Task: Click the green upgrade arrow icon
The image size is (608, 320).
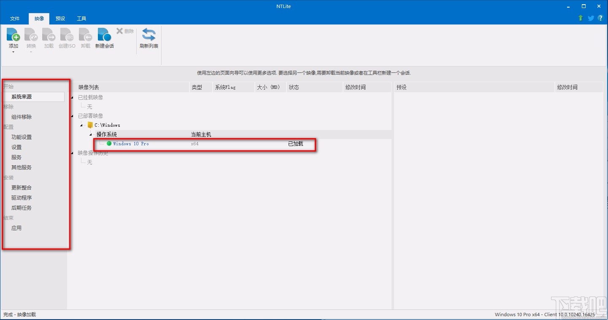Action: pos(580,18)
